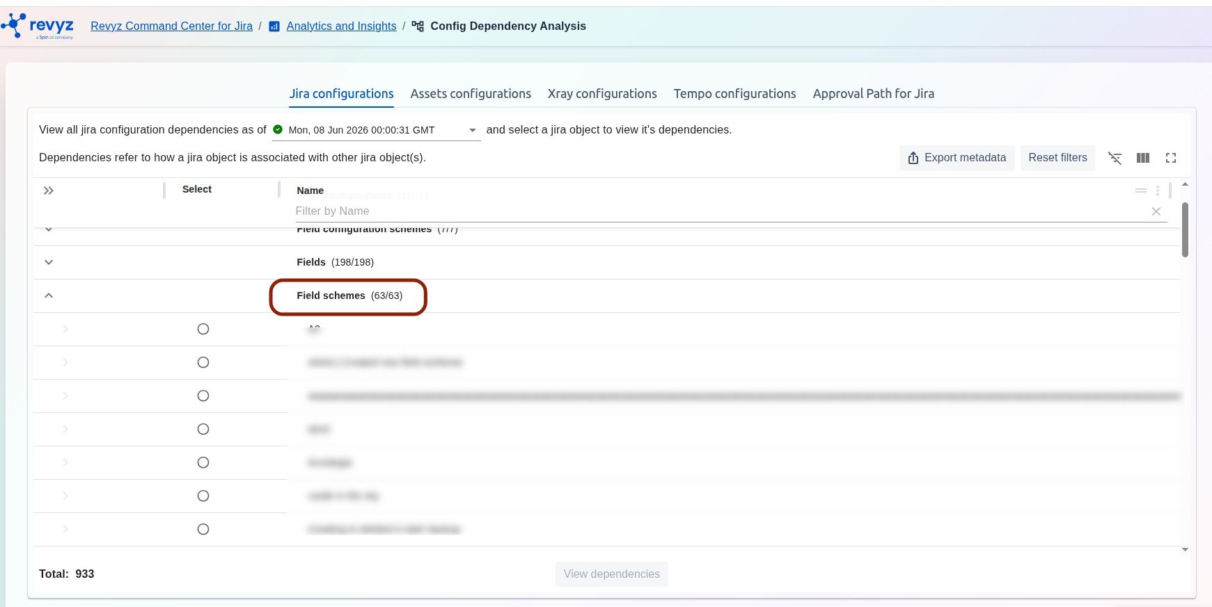Open the column chooser icon

pos(1143,158)
